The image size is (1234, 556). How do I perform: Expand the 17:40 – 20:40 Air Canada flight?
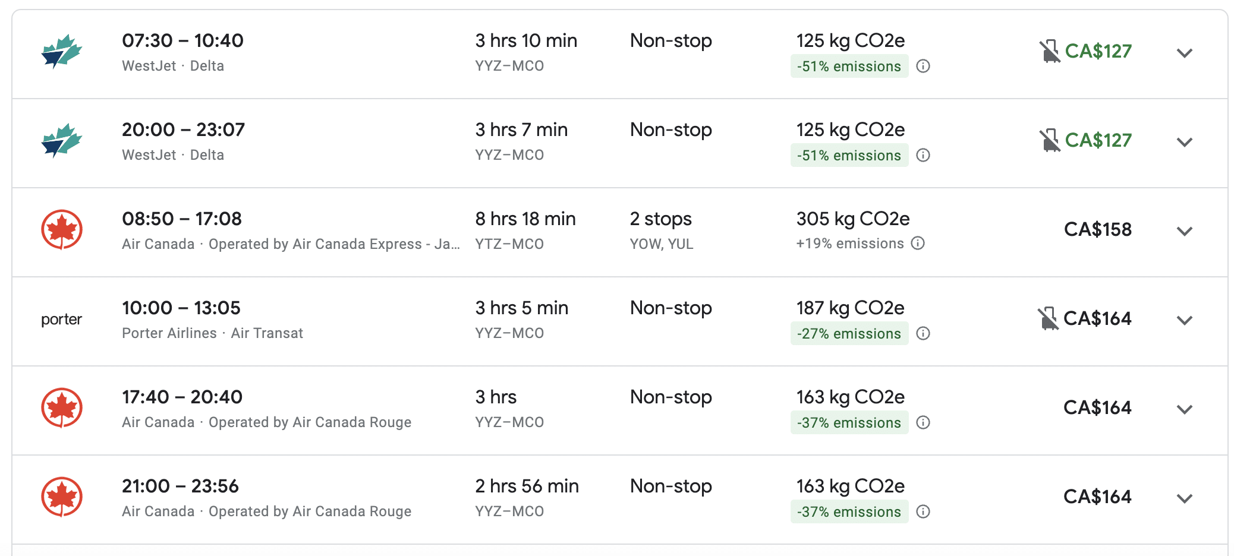coord(1184,409)
